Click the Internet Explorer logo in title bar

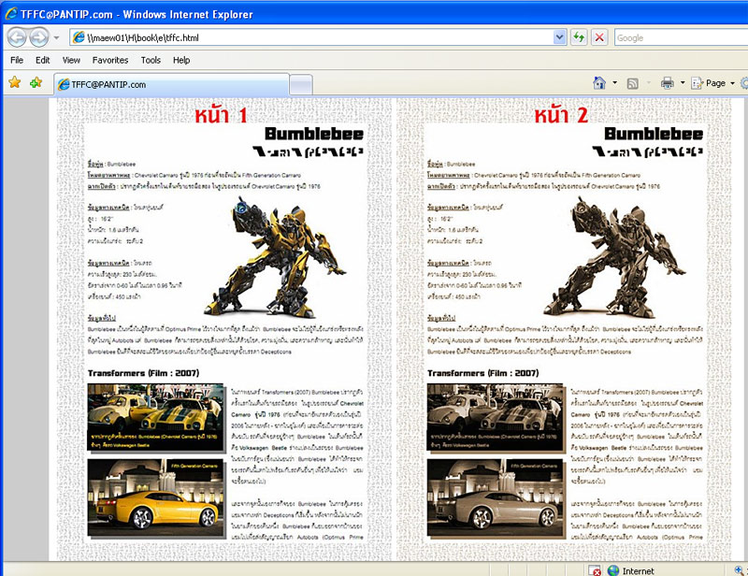pyautogui.click(x=11, y=14)
